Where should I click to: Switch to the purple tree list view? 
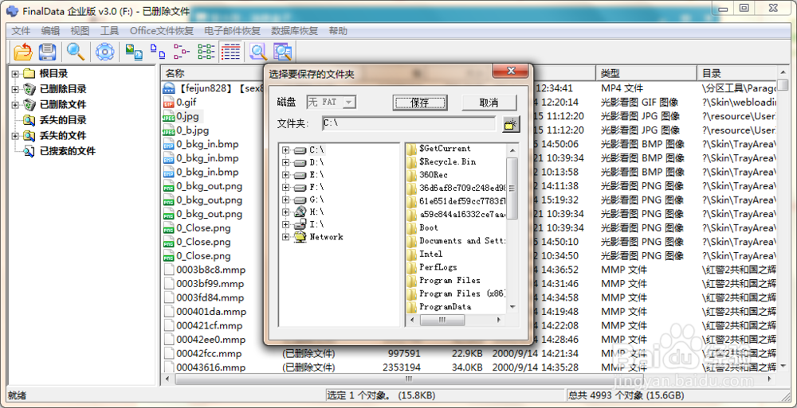pos(182,52)
